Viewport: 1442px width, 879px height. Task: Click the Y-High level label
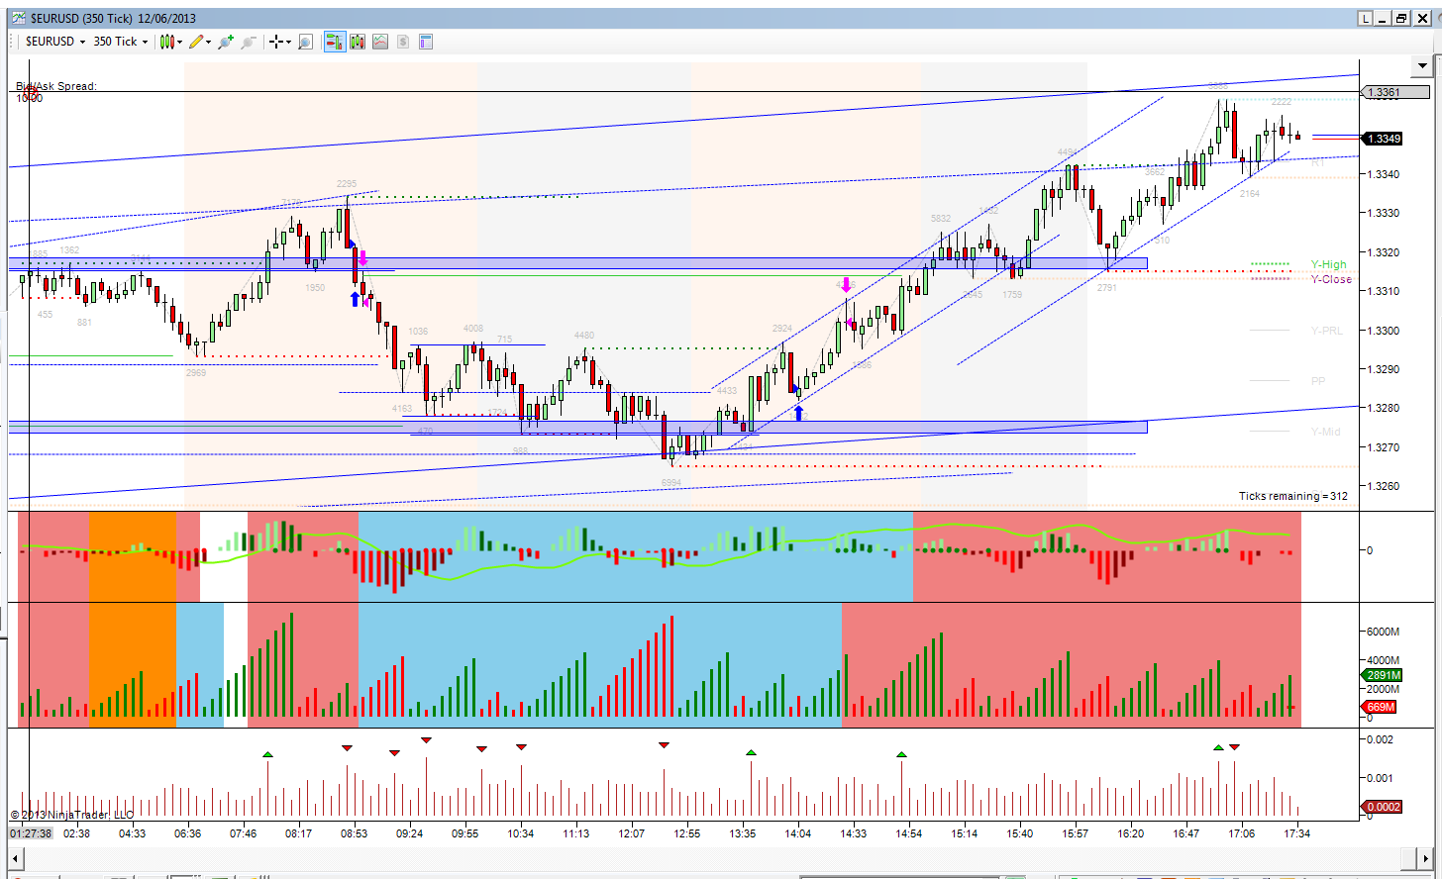coord(1329,265)
